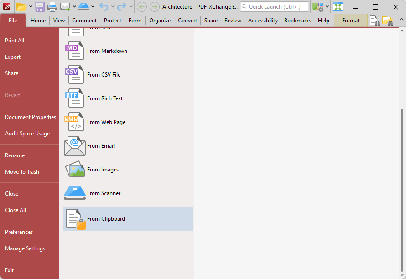406x279 pixels.
Task: Click the From Images picture icon
Action: click(x=75, y=169)
